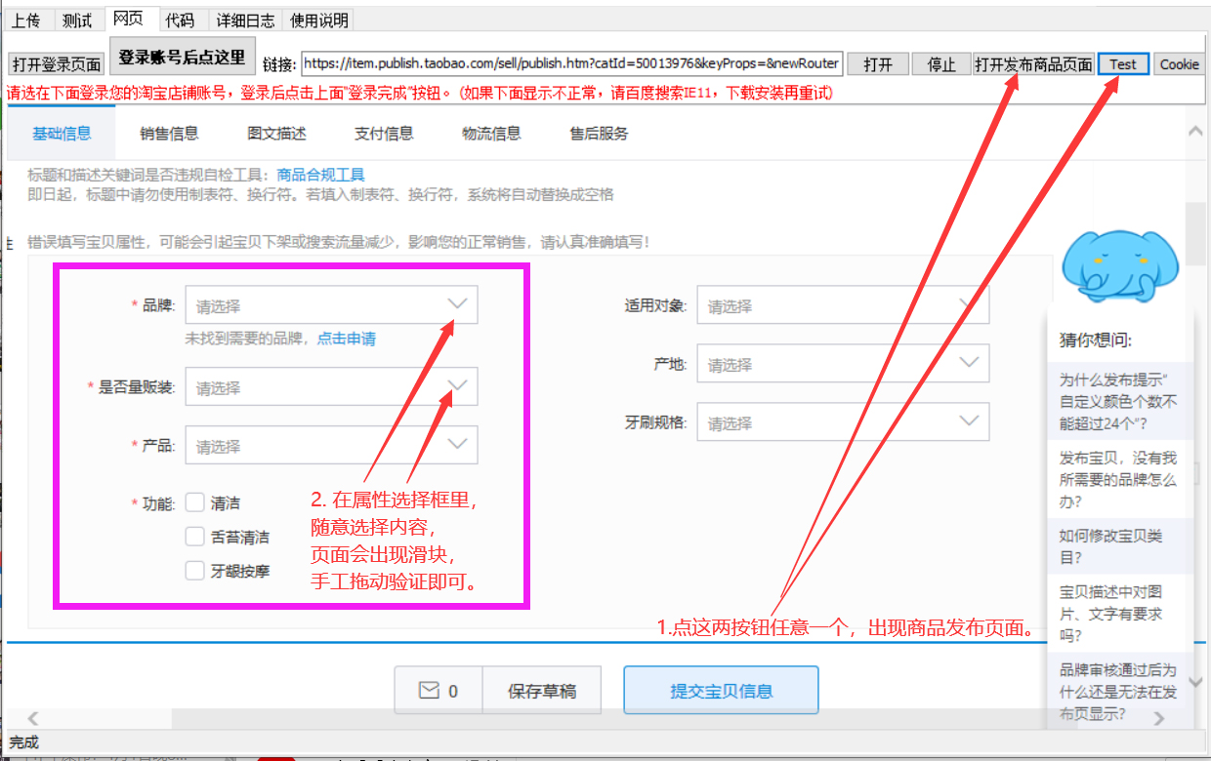
Task: Submit with the 提交宝贝信息 button
Action: [721, 691]
